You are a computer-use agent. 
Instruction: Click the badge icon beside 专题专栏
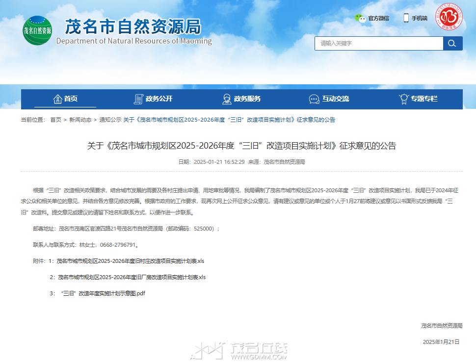pyautogui.click(x=404, y=99)
